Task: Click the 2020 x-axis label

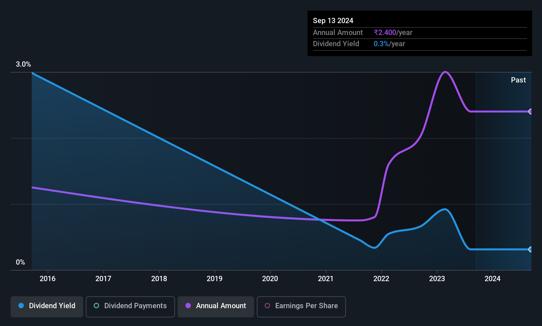Action: [x=270, y=278]
